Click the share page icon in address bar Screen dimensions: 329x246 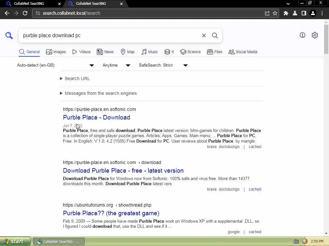pyautogui.click(x=267, y=13)
